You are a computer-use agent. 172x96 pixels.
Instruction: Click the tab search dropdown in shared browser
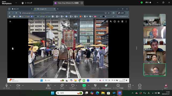point(9,9)
